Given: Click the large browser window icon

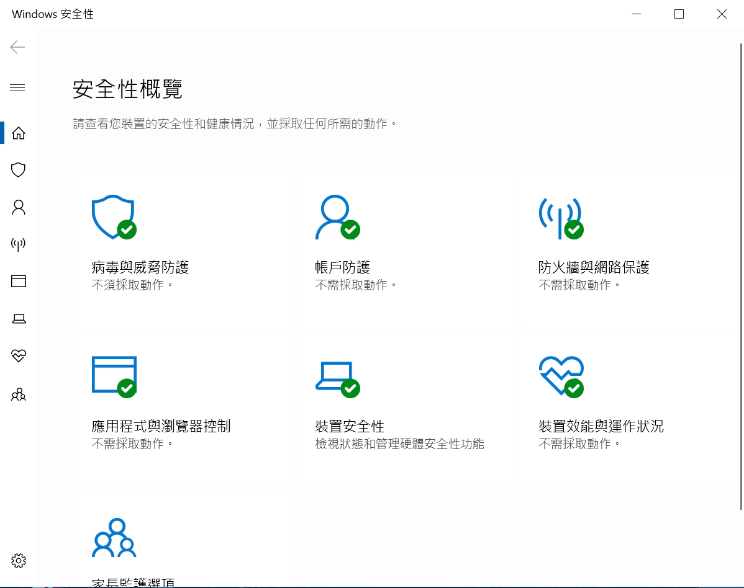Looking at the screenshot, I should [x=114, y=376].
